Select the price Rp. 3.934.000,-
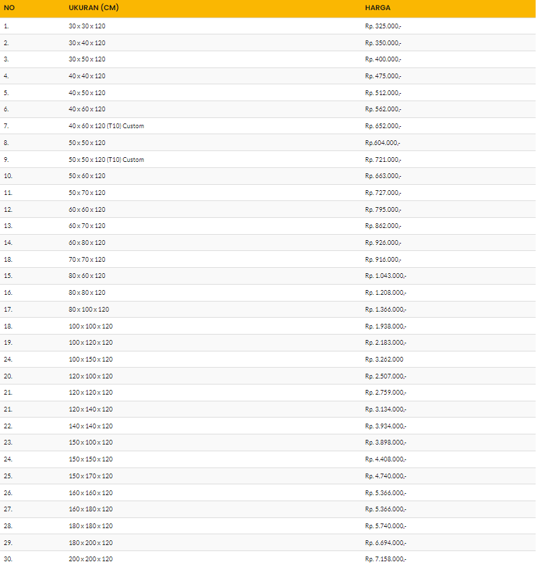The image size is (537, 568). click(x=385, y=426)
